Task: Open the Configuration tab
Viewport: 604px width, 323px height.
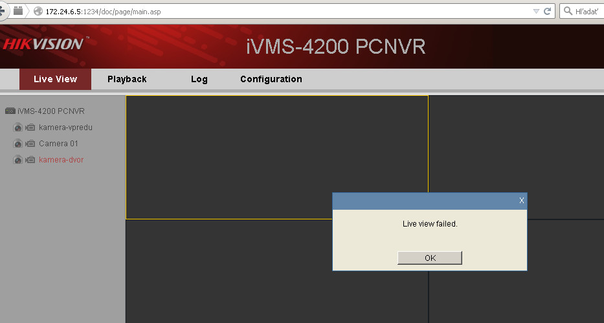Action: (271, 79)
